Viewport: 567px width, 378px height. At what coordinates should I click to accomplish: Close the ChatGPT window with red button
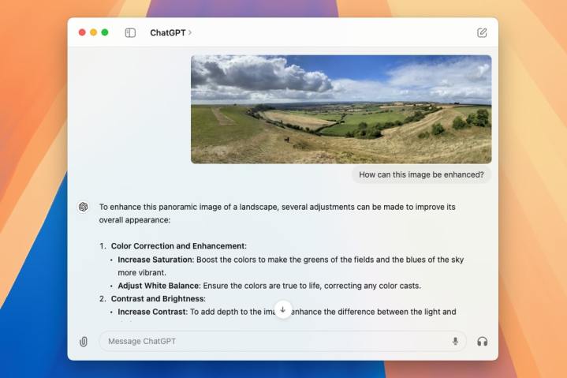pos(82,32)
